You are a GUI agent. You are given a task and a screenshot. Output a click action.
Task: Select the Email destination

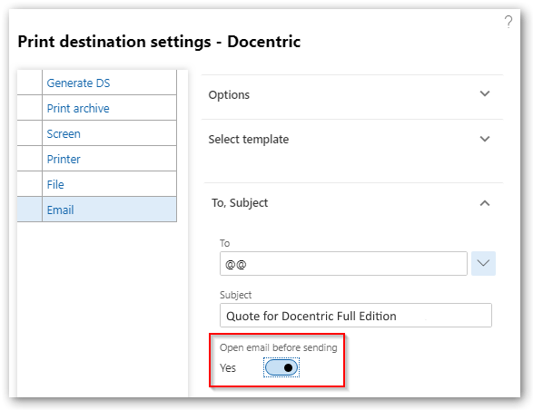[60, 210]
